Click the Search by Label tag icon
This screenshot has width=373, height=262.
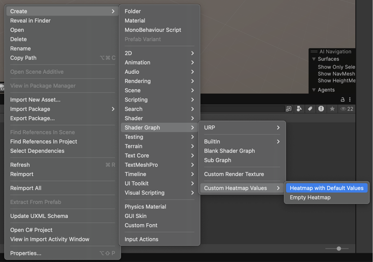pos(310,109)
